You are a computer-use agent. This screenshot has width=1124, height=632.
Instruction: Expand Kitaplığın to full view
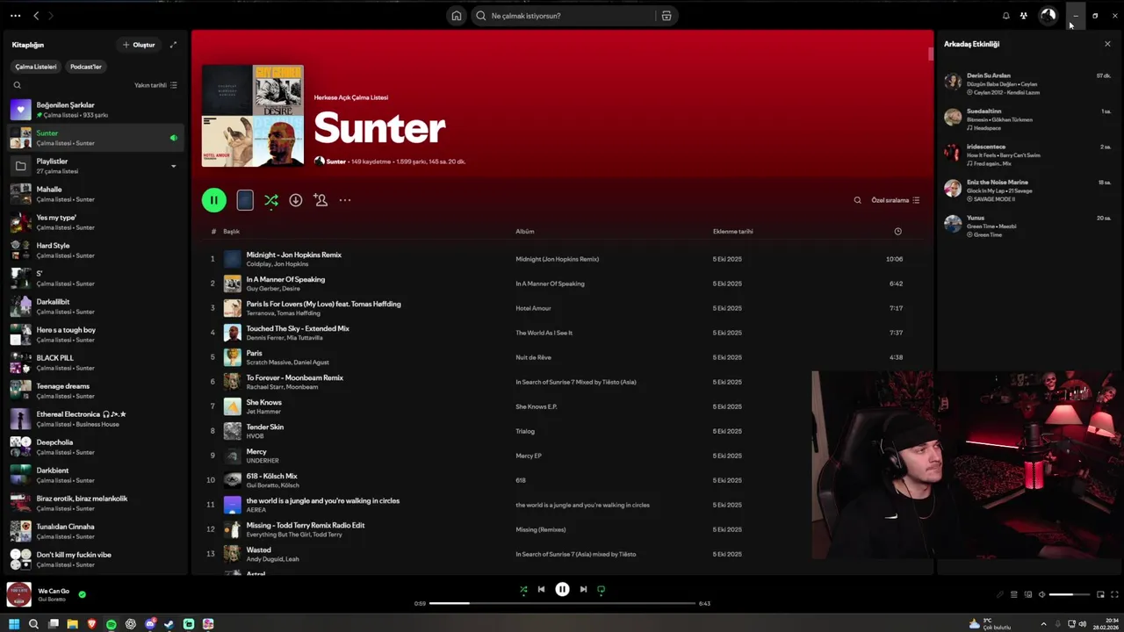point(173,45)
